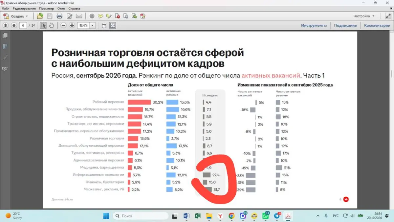
Task: Open Excel from the taskbar
Action: [198, 216]
